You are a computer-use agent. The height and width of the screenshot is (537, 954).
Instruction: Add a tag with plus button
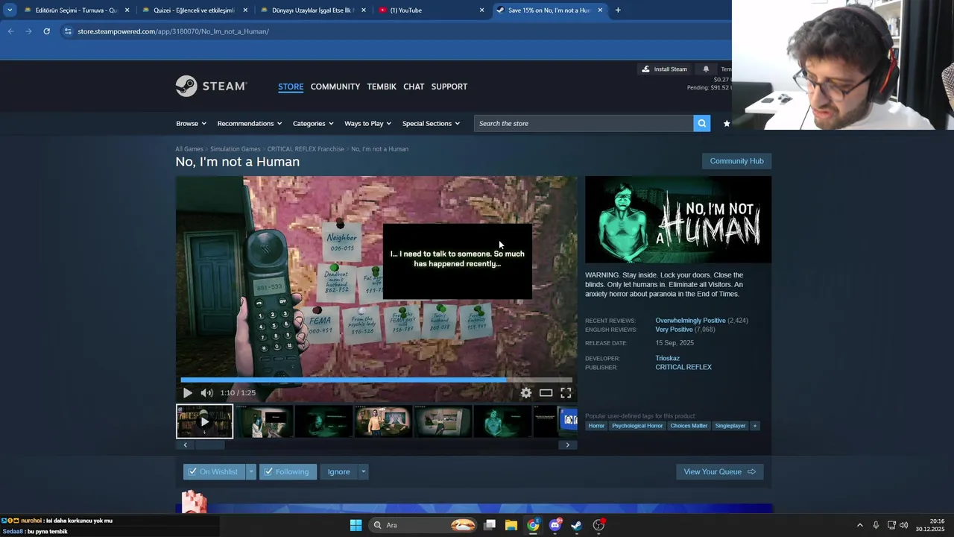(754, 426)
